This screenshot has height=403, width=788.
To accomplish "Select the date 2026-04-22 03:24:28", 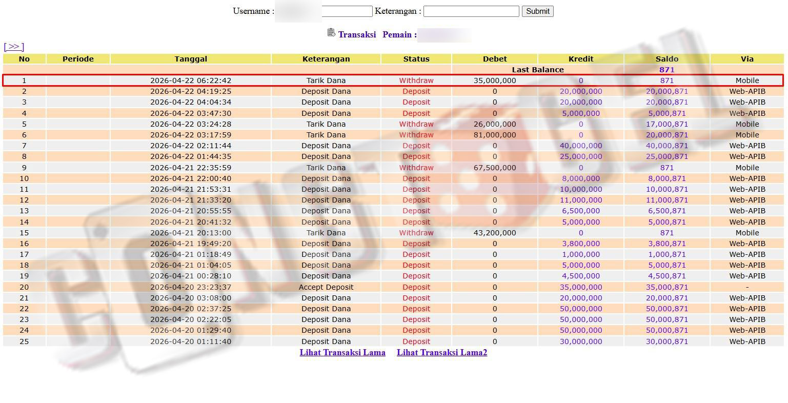I will (191, 124).
